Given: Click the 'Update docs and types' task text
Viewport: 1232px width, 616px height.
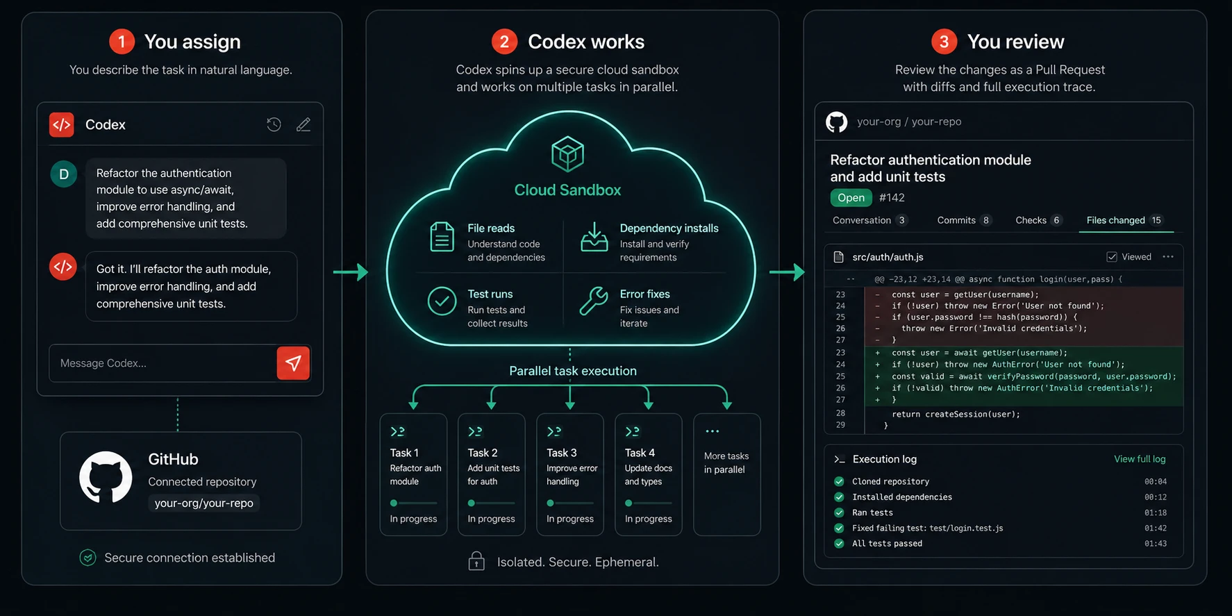Looking at the screenshot, I should 648,475.
